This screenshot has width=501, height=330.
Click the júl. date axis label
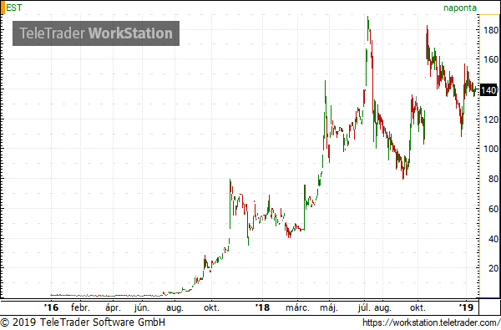(x=365, y=308)
